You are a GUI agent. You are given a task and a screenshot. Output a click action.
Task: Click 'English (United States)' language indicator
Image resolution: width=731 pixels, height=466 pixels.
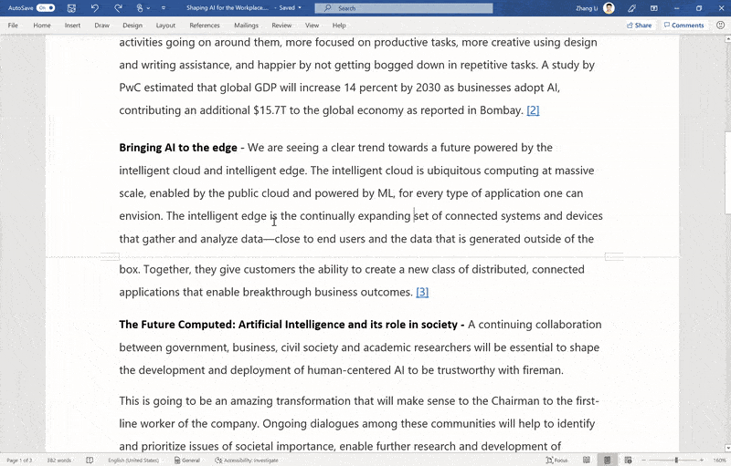133,461
